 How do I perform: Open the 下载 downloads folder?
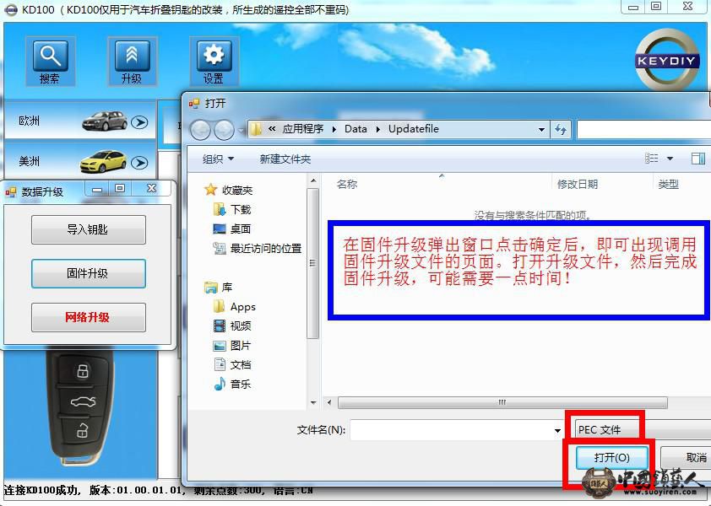(x=231, y=210)
